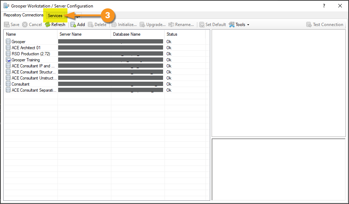
Task: Sort by the Server Name column header
Action: (x=84, y=34)
